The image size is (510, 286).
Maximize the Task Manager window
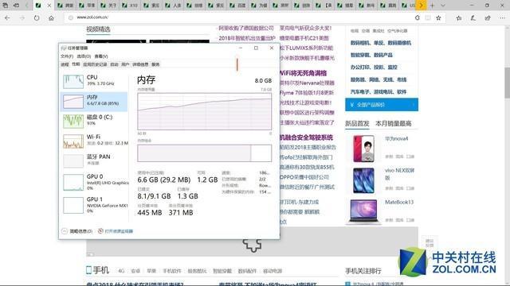point(256,48)
